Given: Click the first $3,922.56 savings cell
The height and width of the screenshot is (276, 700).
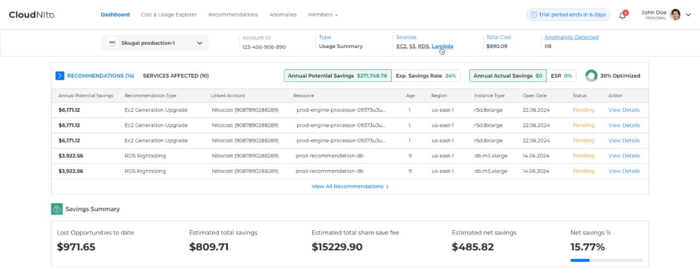Looking at the screenshot, I should click(x=71, y=156).
